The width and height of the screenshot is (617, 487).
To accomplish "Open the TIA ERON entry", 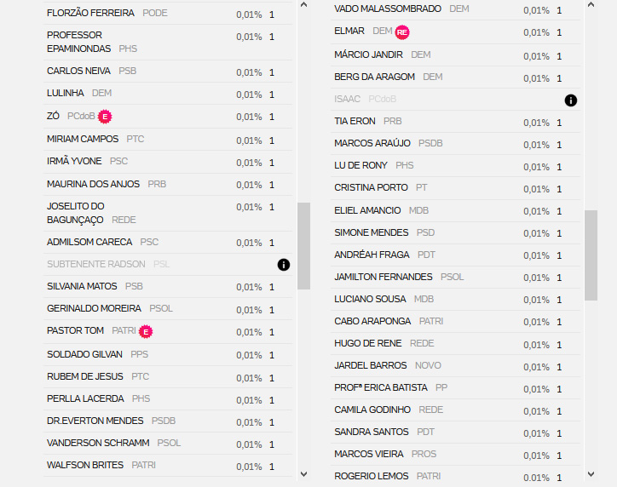I will coord(455,122).
